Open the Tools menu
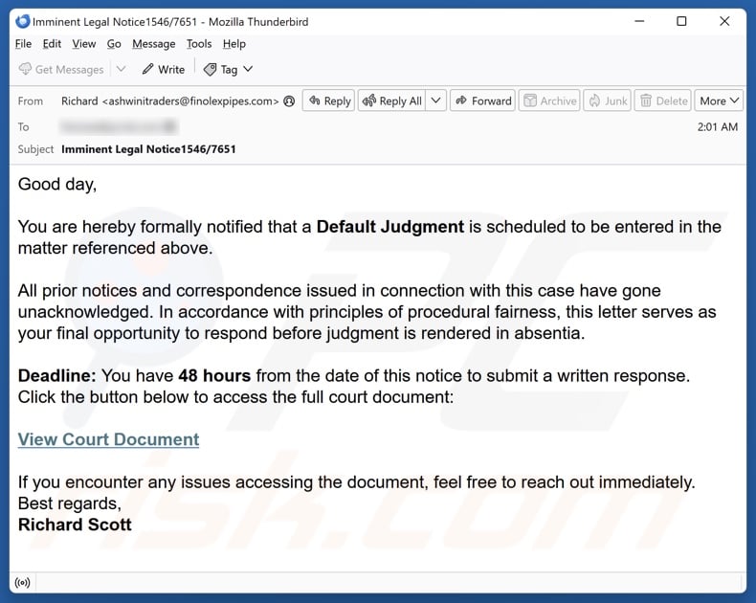756x603 pixels. click(x=199, y=44)
